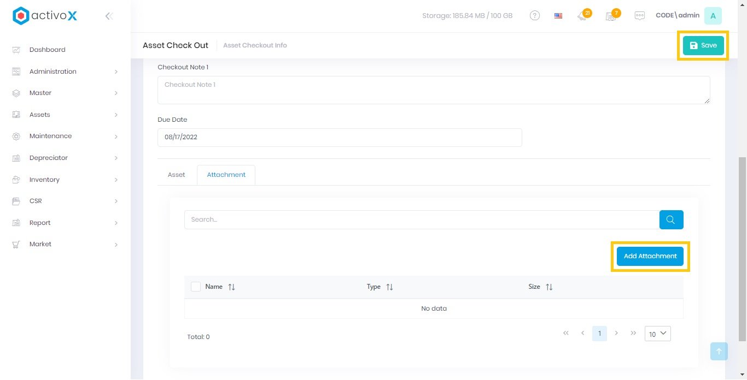Viewport: 747px width, 380px height.
Task: Sort attachments by Name column arrows
Action: (x=231, y=287)
